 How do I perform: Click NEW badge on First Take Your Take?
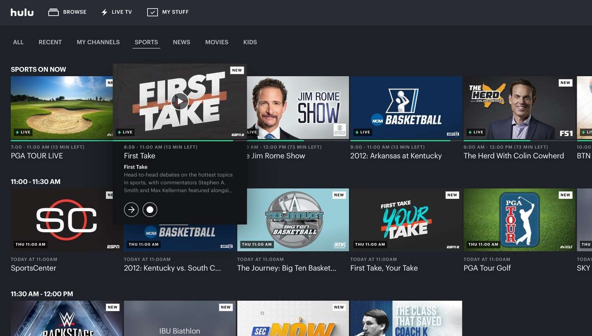click(452, 195)
